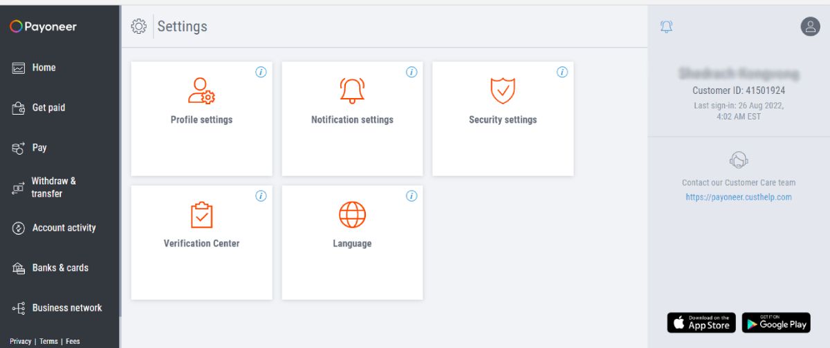The height and width of the screenshot is (348, 830).
Task: Click the Verification Center info icon
Action: tap(261, 196)
